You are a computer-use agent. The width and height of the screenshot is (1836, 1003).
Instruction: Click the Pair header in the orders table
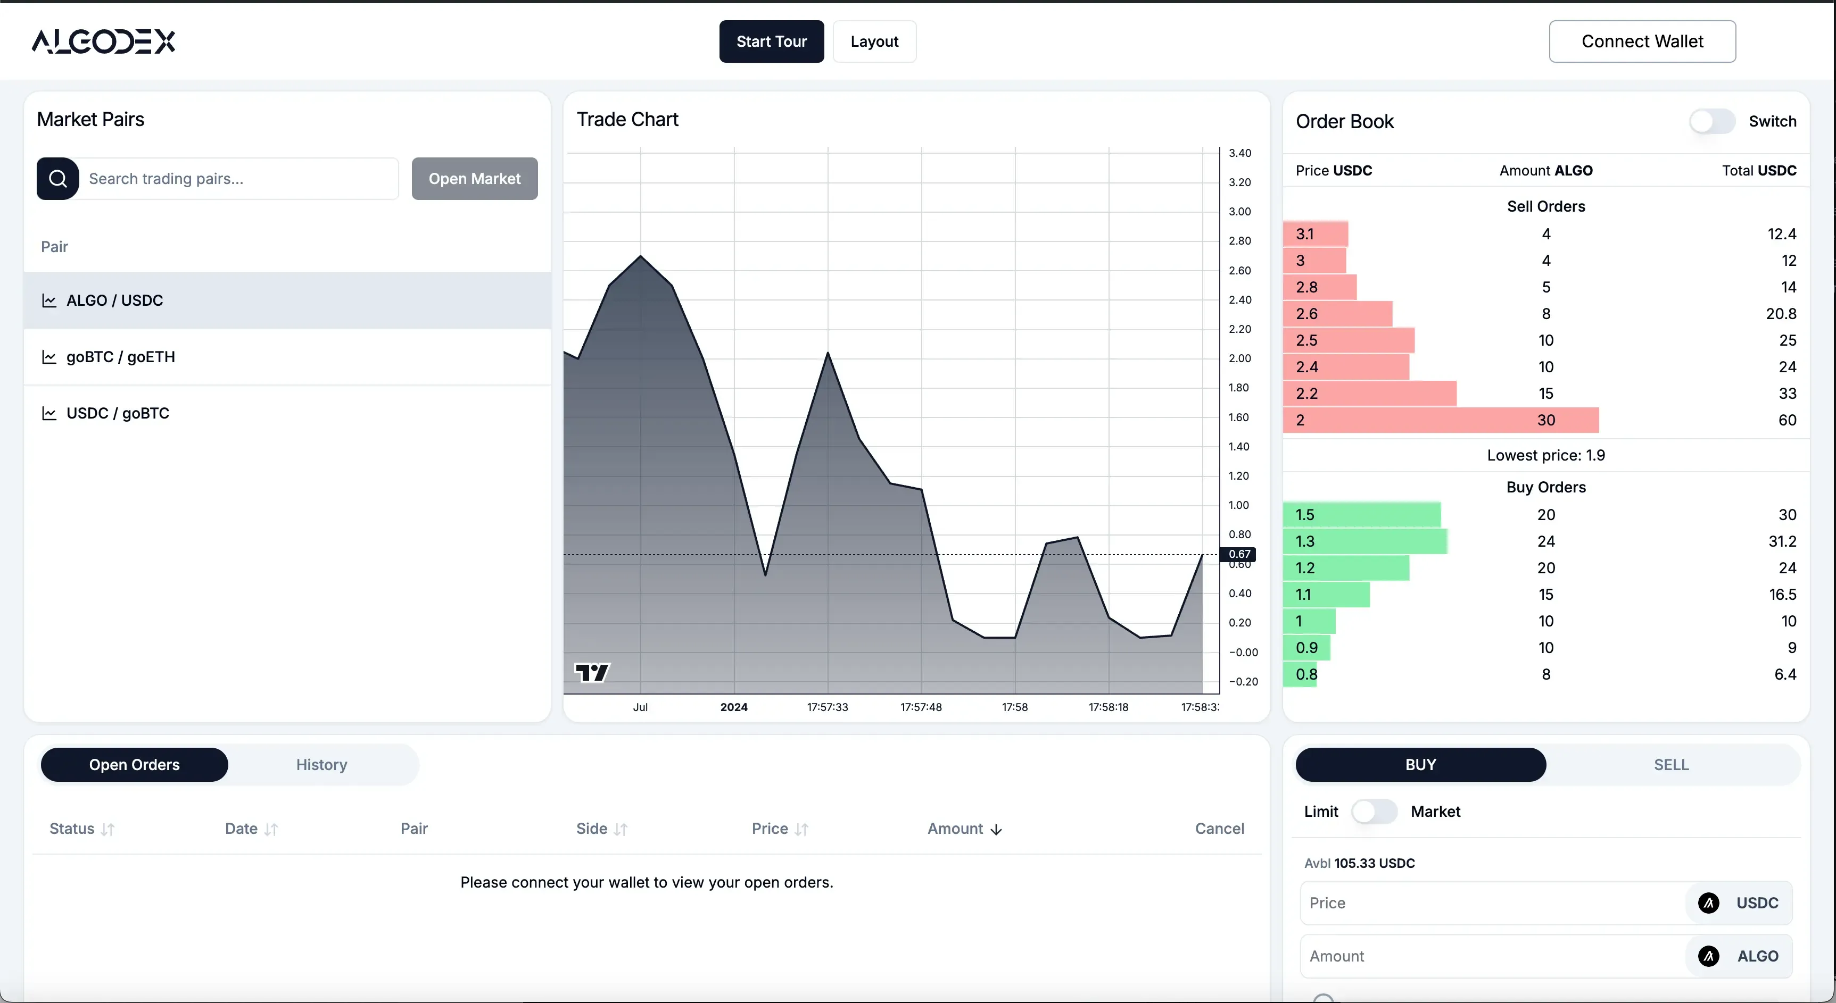point(414,829)
